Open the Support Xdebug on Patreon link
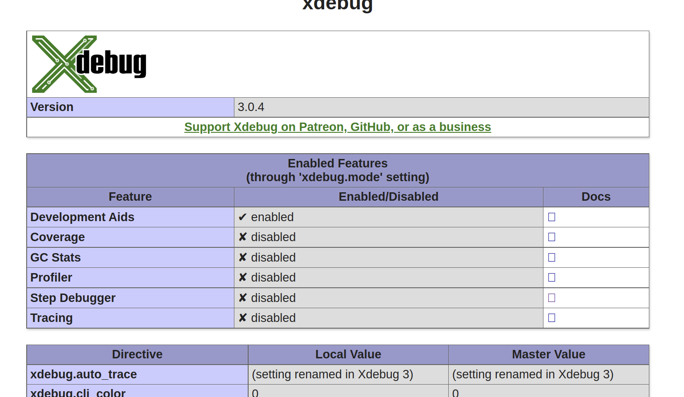The image size is (684, 397). point(338,127)
